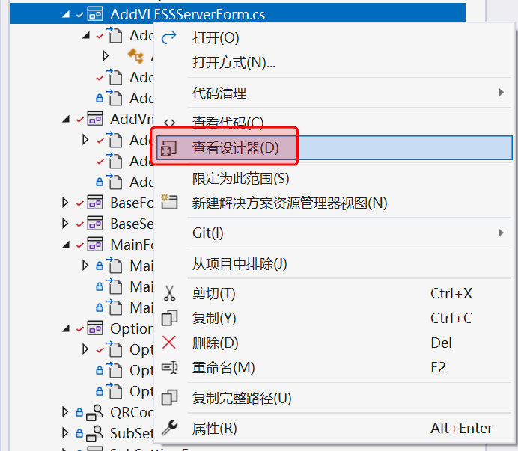Click the Open (打开) arrow icon
This screenshot has height=451, width=518.
(x=170, y=37)
